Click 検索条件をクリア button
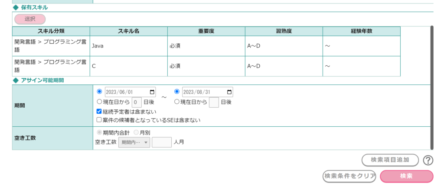 click(x=349, y=176)
